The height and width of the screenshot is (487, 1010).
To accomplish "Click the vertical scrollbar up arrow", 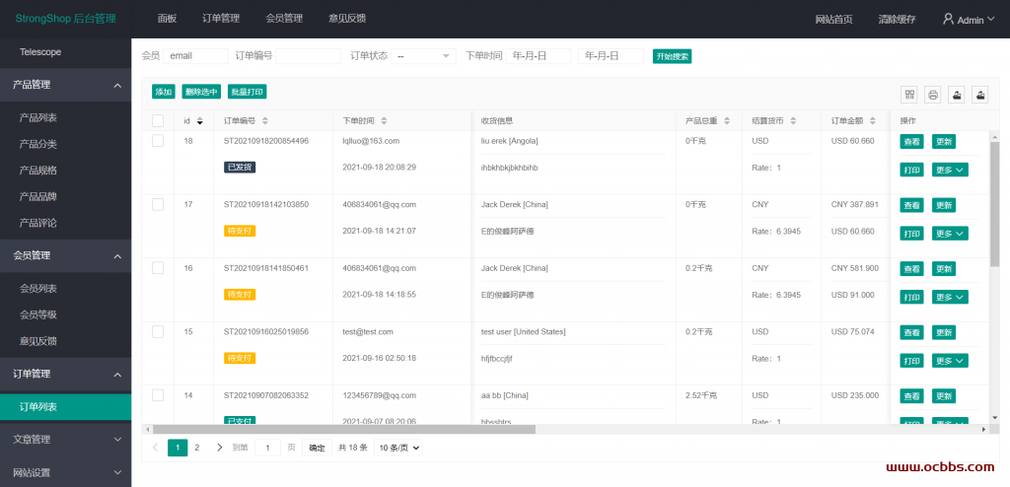I will (x=995, y=136).
